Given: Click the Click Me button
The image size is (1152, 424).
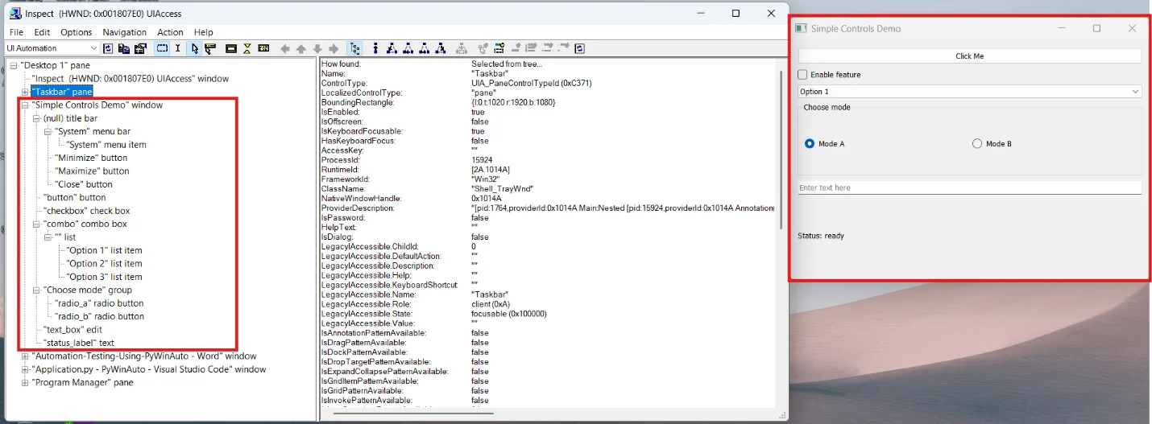Looking at the screenshot, I should 970,56.
